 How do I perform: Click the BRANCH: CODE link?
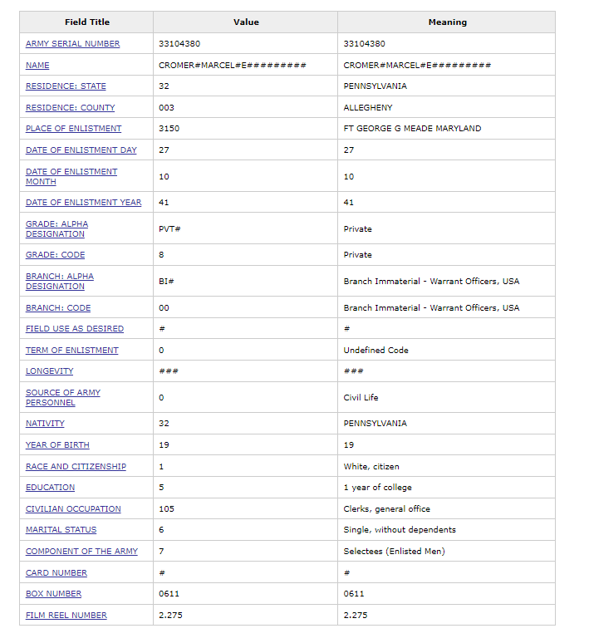58,308
